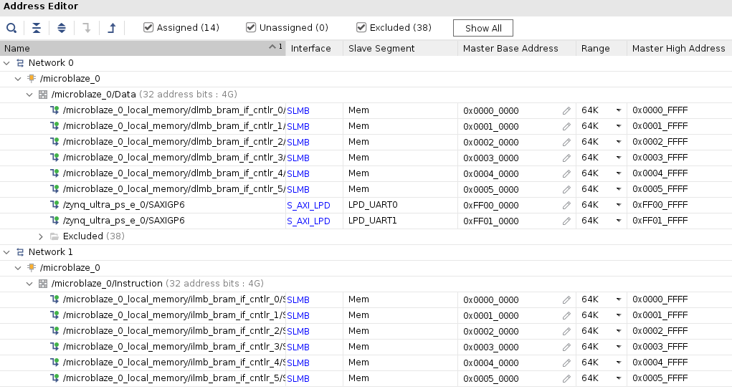
Task: Click base address field 0xFF00_0000
Action: coord(490,206)
